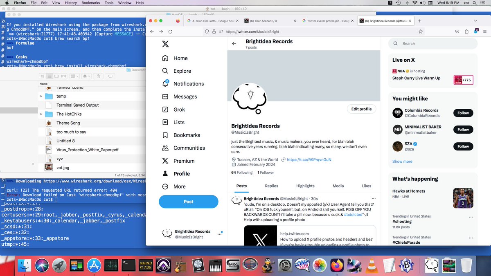Open Premium in the X sidebar

click(178, 161)
